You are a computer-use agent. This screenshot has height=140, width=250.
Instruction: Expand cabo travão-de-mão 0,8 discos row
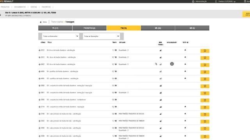click(39, 114)
